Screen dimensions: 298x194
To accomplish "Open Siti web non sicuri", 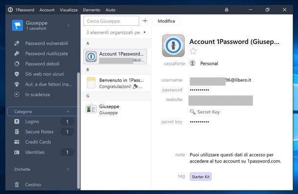I will (x=44, y=74).
